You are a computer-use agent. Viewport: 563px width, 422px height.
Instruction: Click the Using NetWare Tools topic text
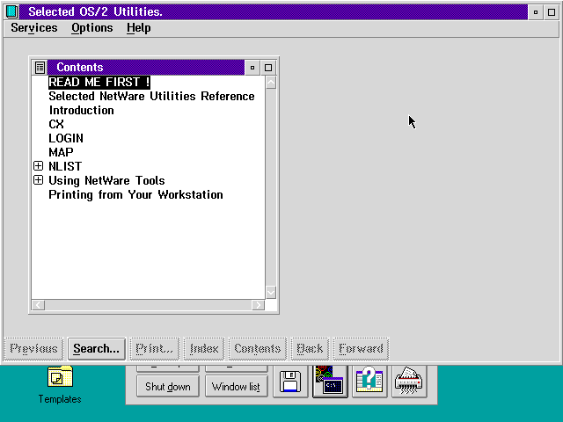click(106, 180)
